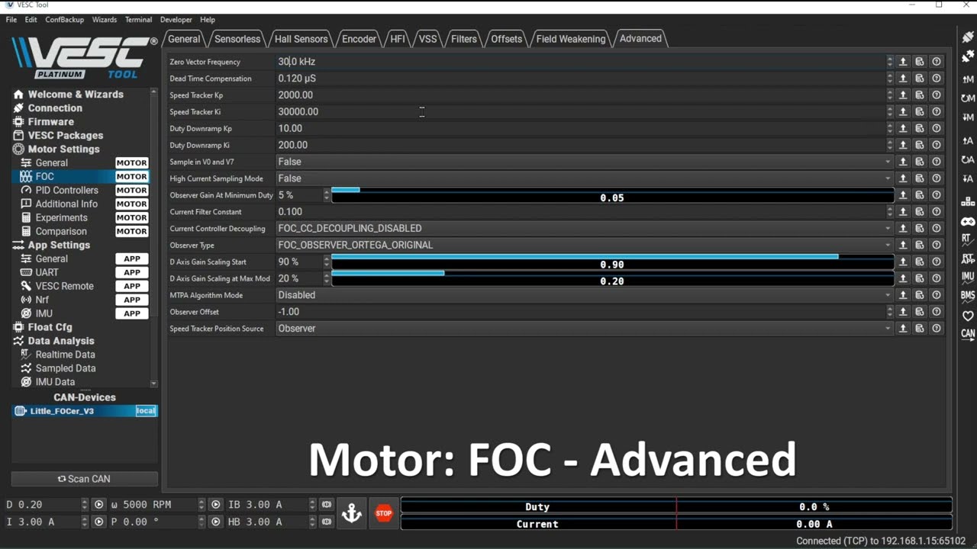Open Observer Type dropdown
The width and height of the screenshot is (977, 549).
click(x=585, y=245)
